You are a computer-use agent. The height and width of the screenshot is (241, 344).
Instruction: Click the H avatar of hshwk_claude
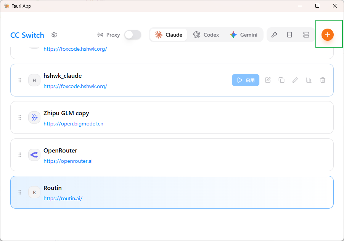(34, 80)
